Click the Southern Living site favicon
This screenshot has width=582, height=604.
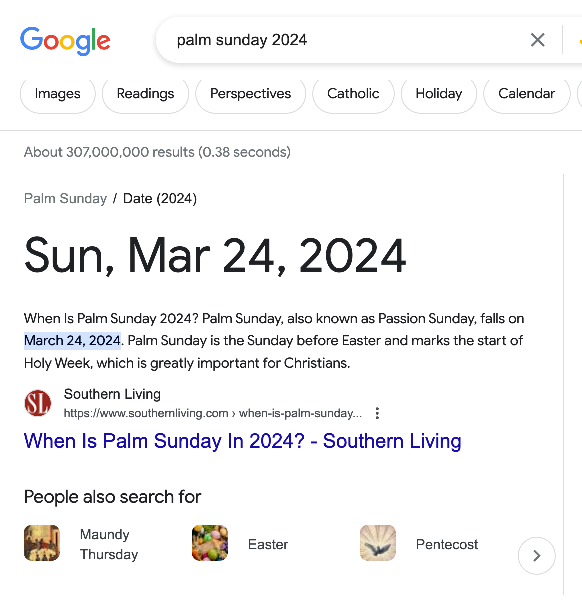38,403
